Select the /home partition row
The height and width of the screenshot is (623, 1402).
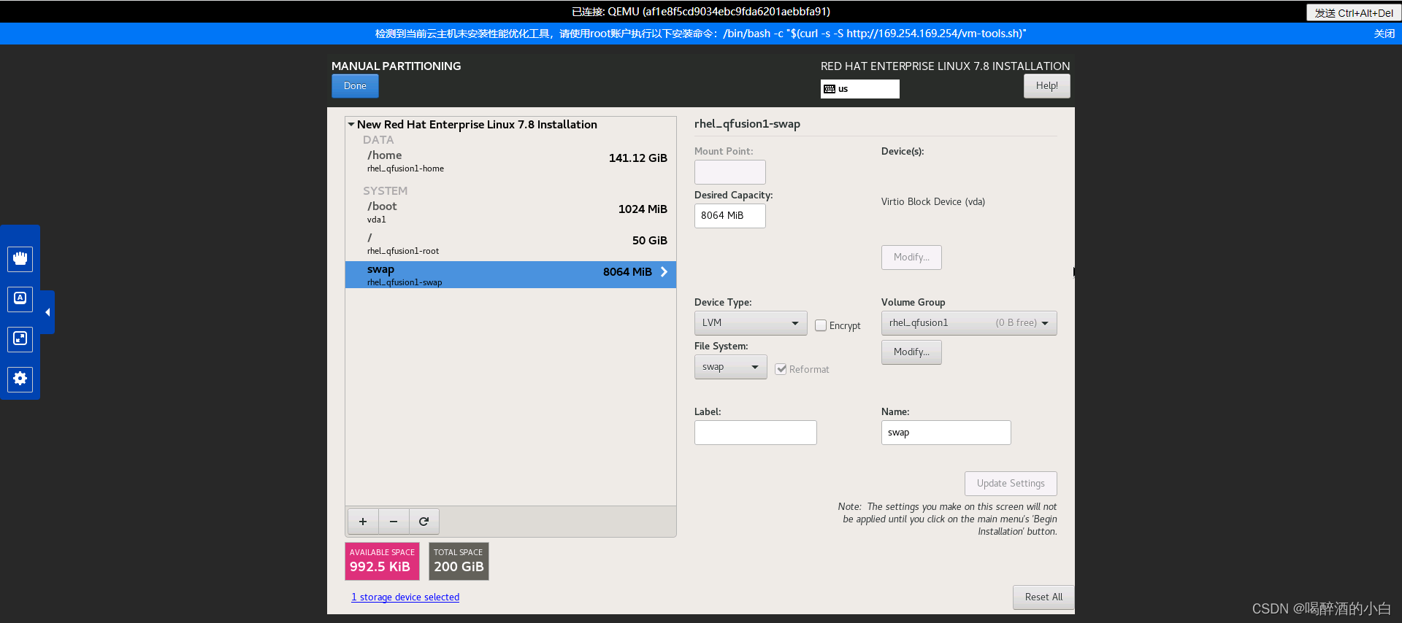pos(510,161)
